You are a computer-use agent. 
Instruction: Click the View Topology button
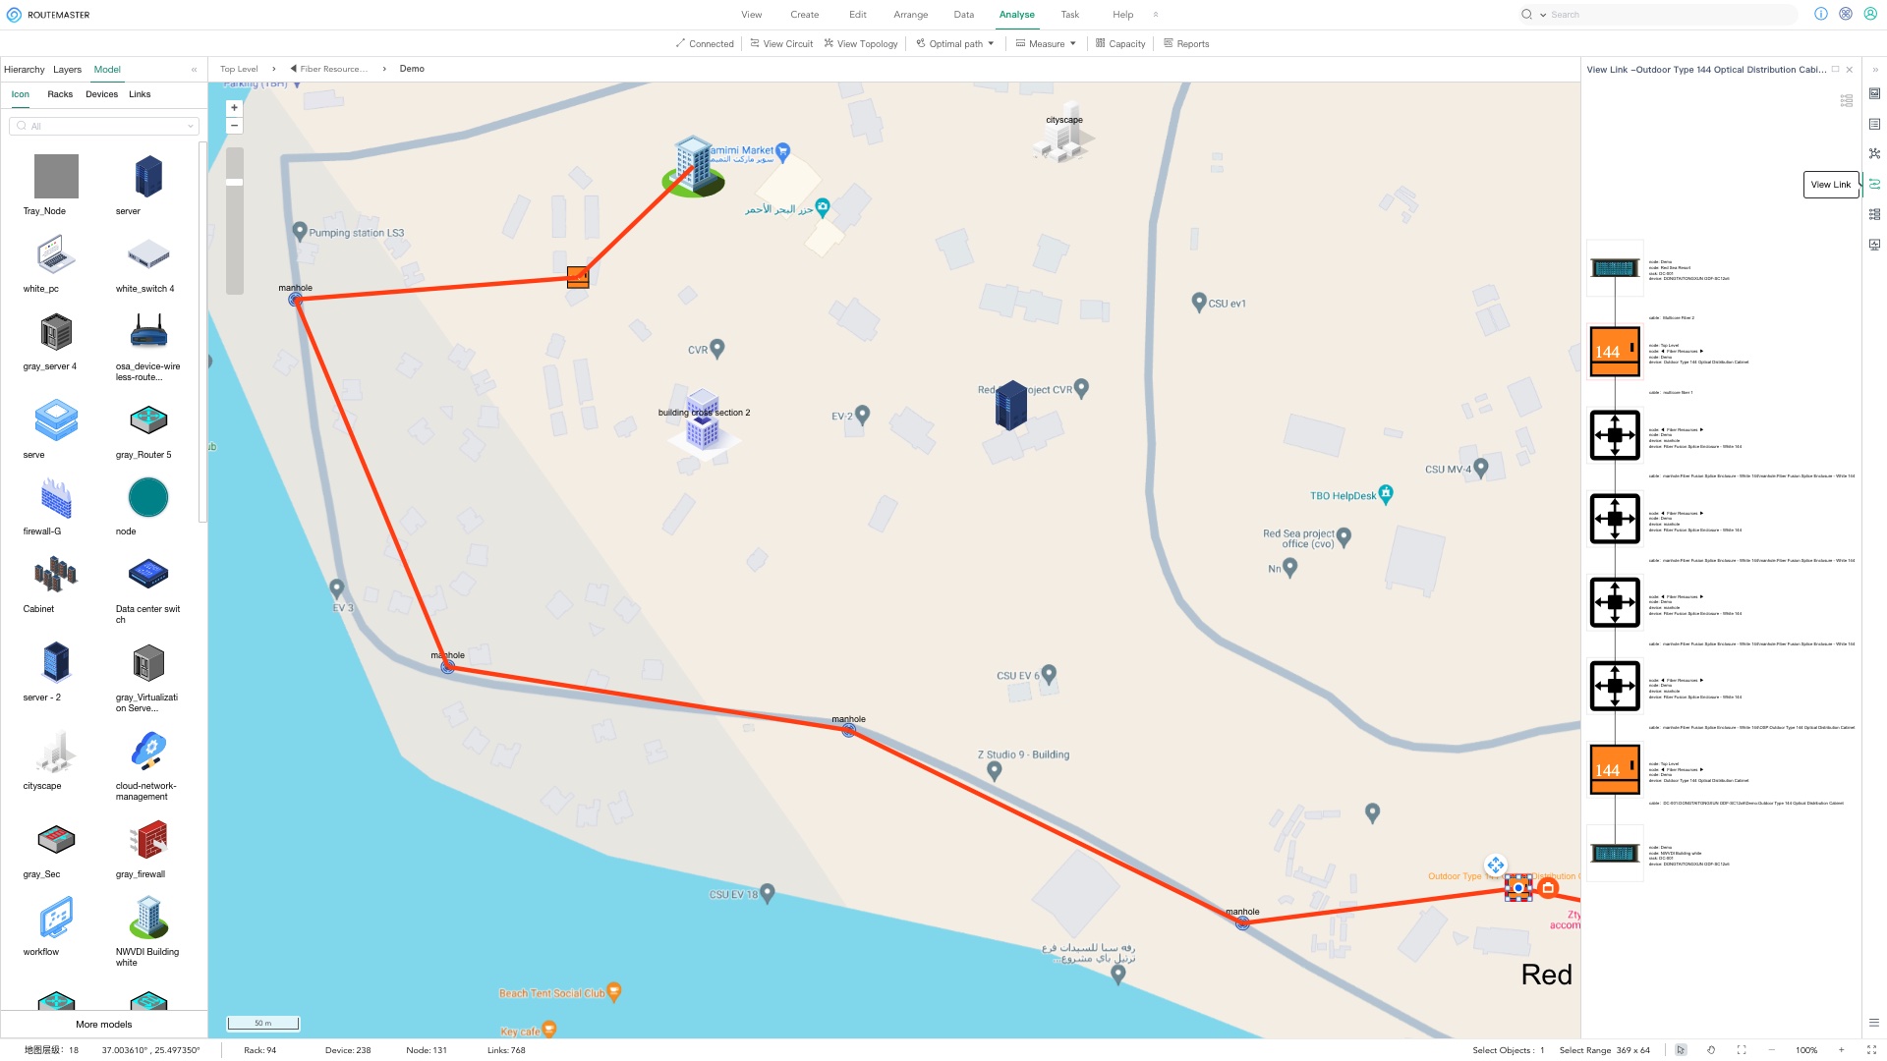point(861,43)
